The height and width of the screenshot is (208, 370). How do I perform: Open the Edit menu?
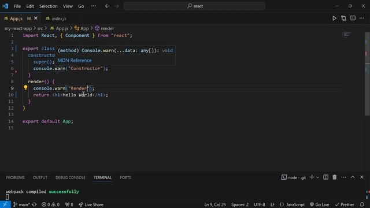click(x=30, y=6)
